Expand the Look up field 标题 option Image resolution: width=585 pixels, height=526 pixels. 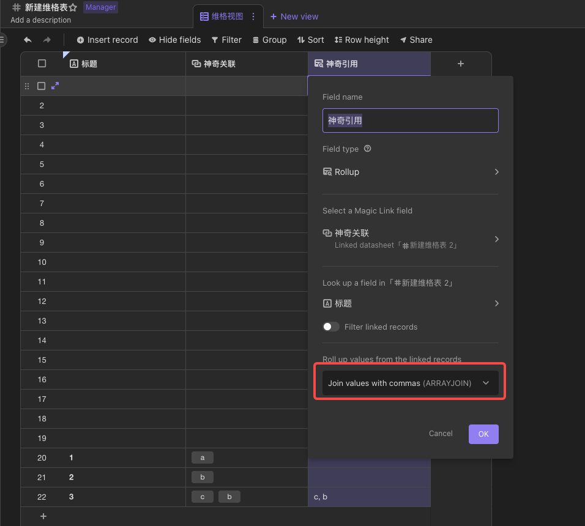[410, 303]
